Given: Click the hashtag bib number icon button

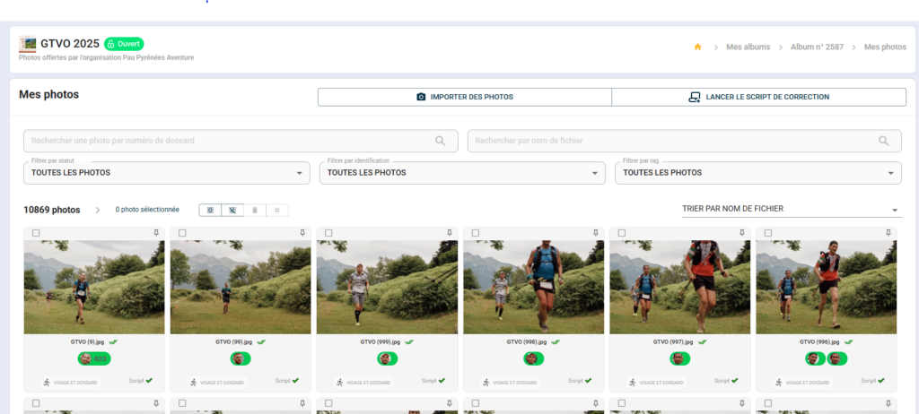Looking at the screenshot, I should (x=277, y=210).
